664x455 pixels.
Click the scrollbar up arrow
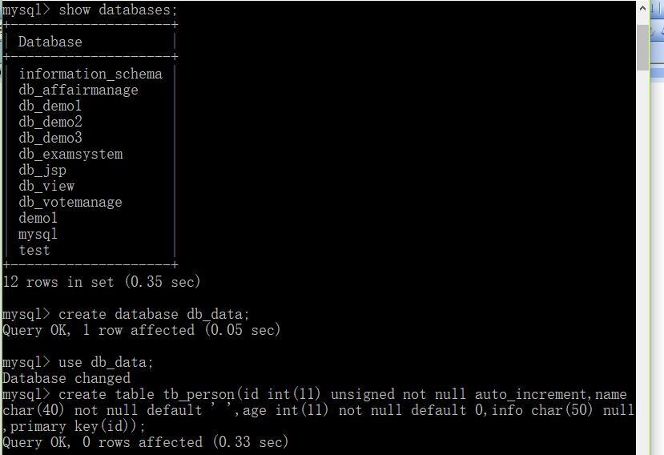(x=642, y=9)
